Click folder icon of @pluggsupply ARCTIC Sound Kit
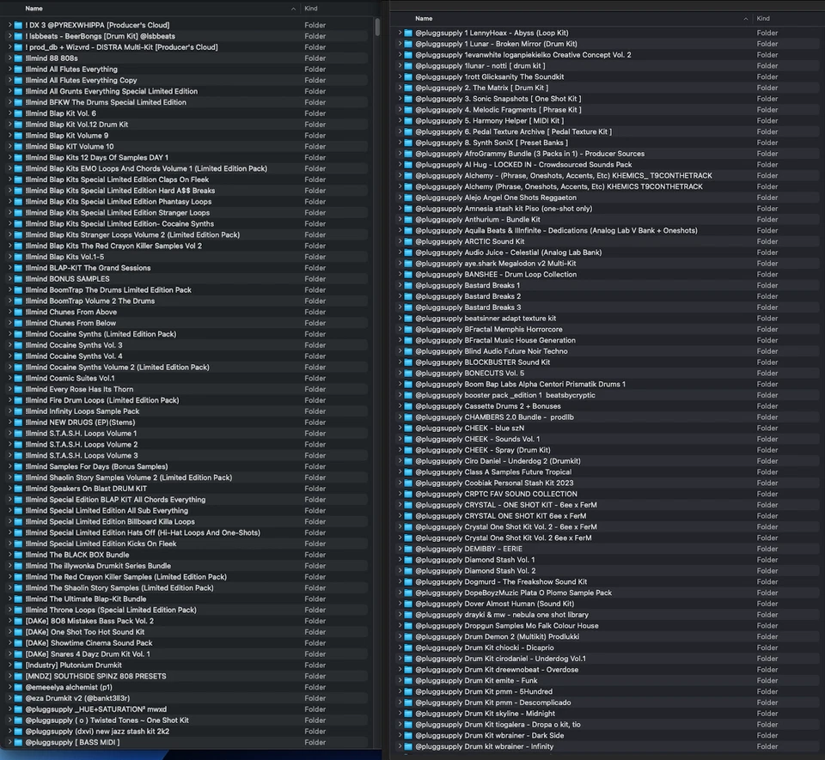 click(x=408, y=242)
